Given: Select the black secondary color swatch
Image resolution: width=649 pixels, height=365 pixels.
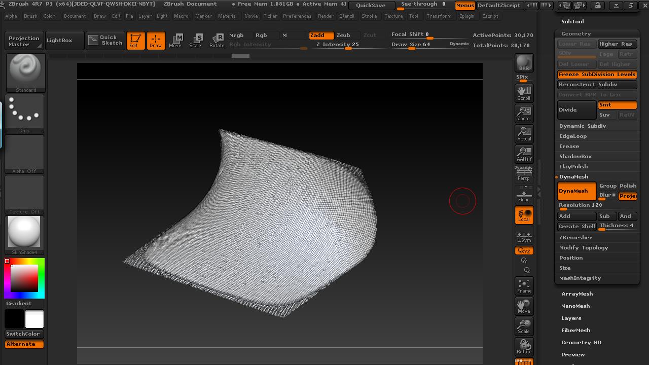Looking at the screenshot, I should (14, 319).
